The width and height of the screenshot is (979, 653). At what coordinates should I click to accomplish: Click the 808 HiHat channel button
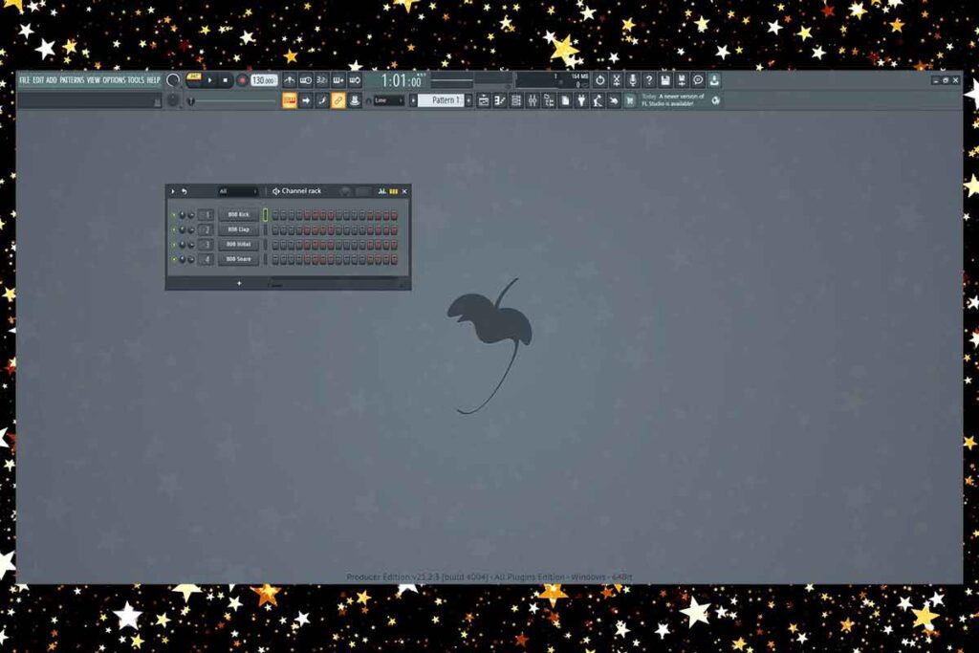click(x=238, y=245)
